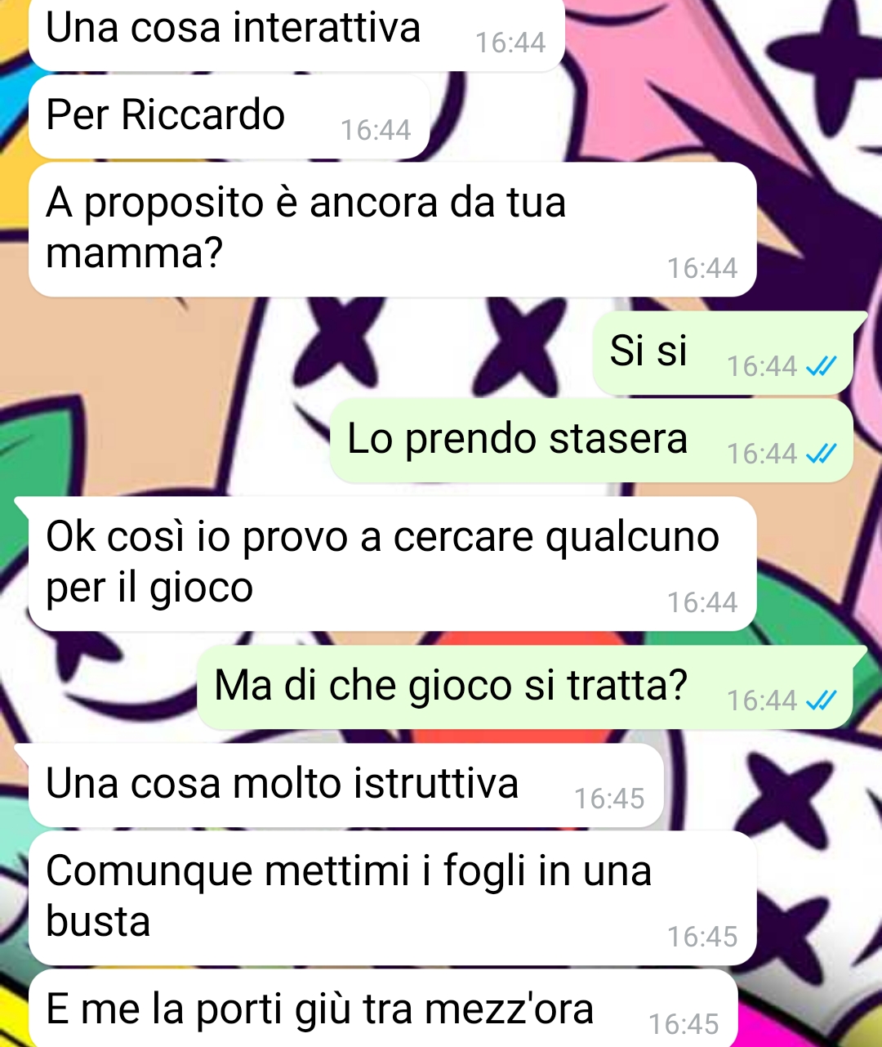Tap the 16:45 timestamp on 'Una cosa molto istruttiva'
Viewport: 882px width, 1047px height.
coord(609,799)
